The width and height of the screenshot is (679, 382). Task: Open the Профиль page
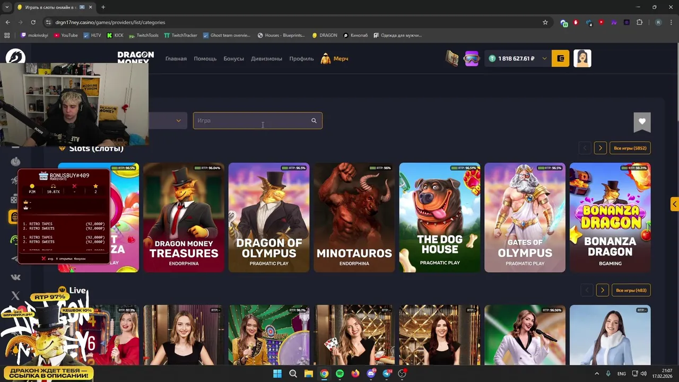point(301,58)
